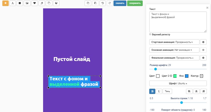Screen dimensions: 211x112
Task: Redo the last action
Action: tap(109, 3)
